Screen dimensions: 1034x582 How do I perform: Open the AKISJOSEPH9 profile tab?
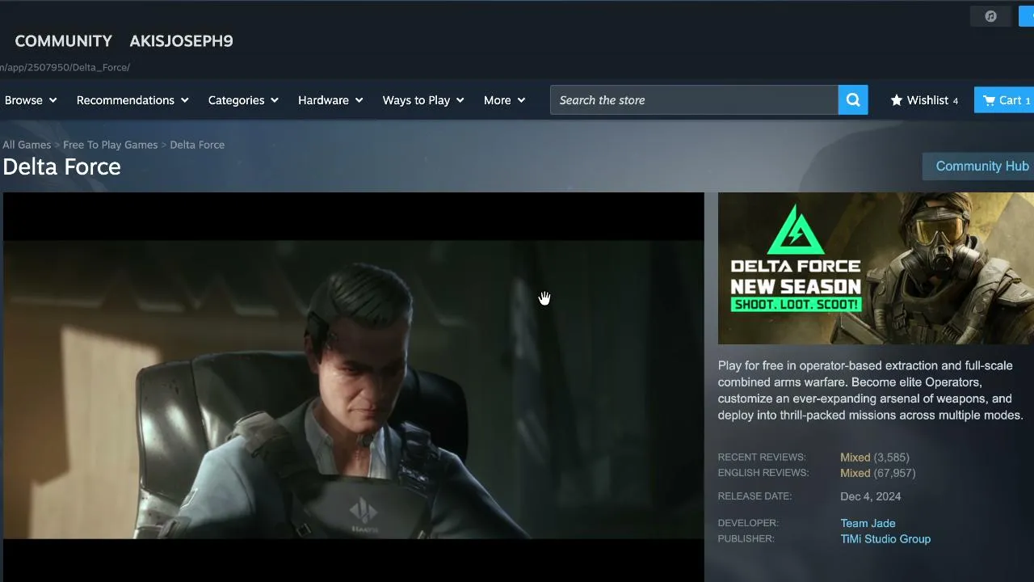(181, 41)
